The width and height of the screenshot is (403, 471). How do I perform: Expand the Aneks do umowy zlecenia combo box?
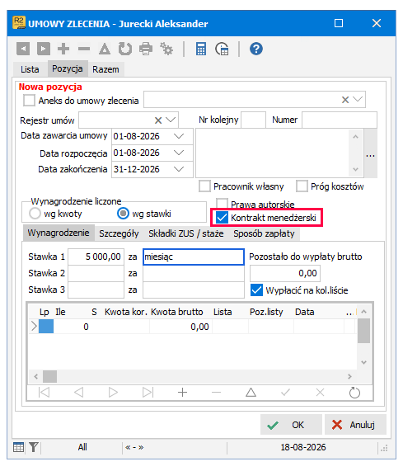coord(358,100)
